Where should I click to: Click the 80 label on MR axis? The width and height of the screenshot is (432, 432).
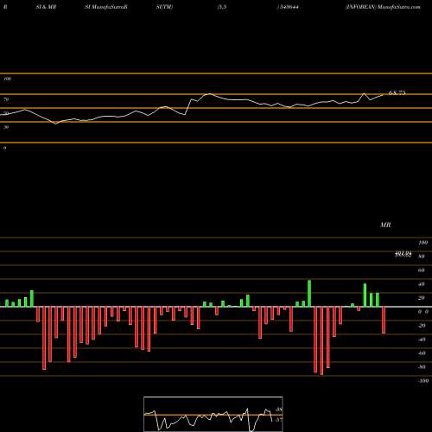click(422, 257)
